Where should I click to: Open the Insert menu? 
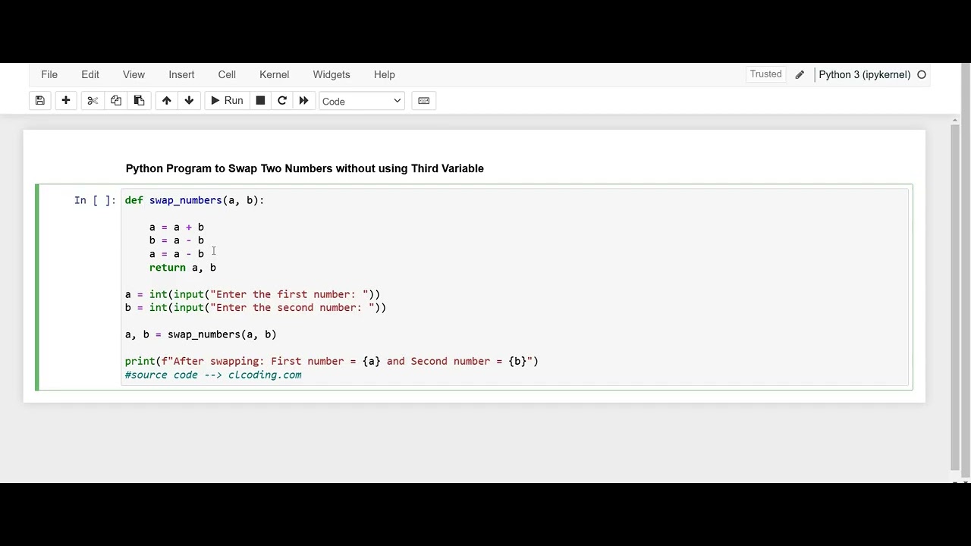tap(181, 74)
